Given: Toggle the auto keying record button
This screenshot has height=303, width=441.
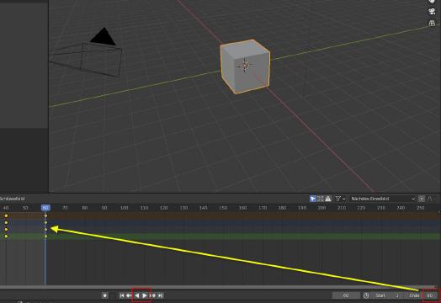Looking at the screenshot, I should (x=105, y=295).
